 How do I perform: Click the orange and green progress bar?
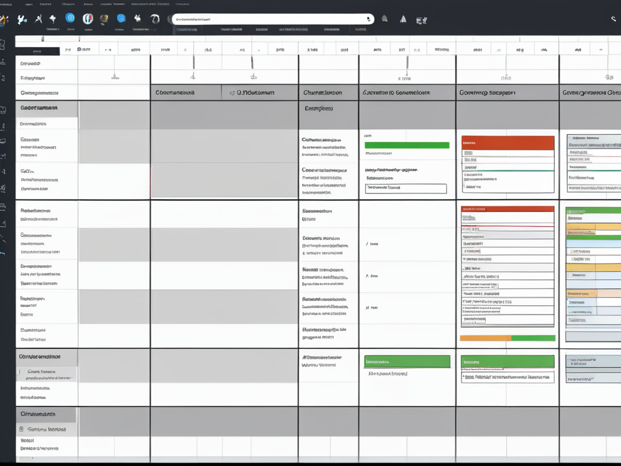point(508,338)
